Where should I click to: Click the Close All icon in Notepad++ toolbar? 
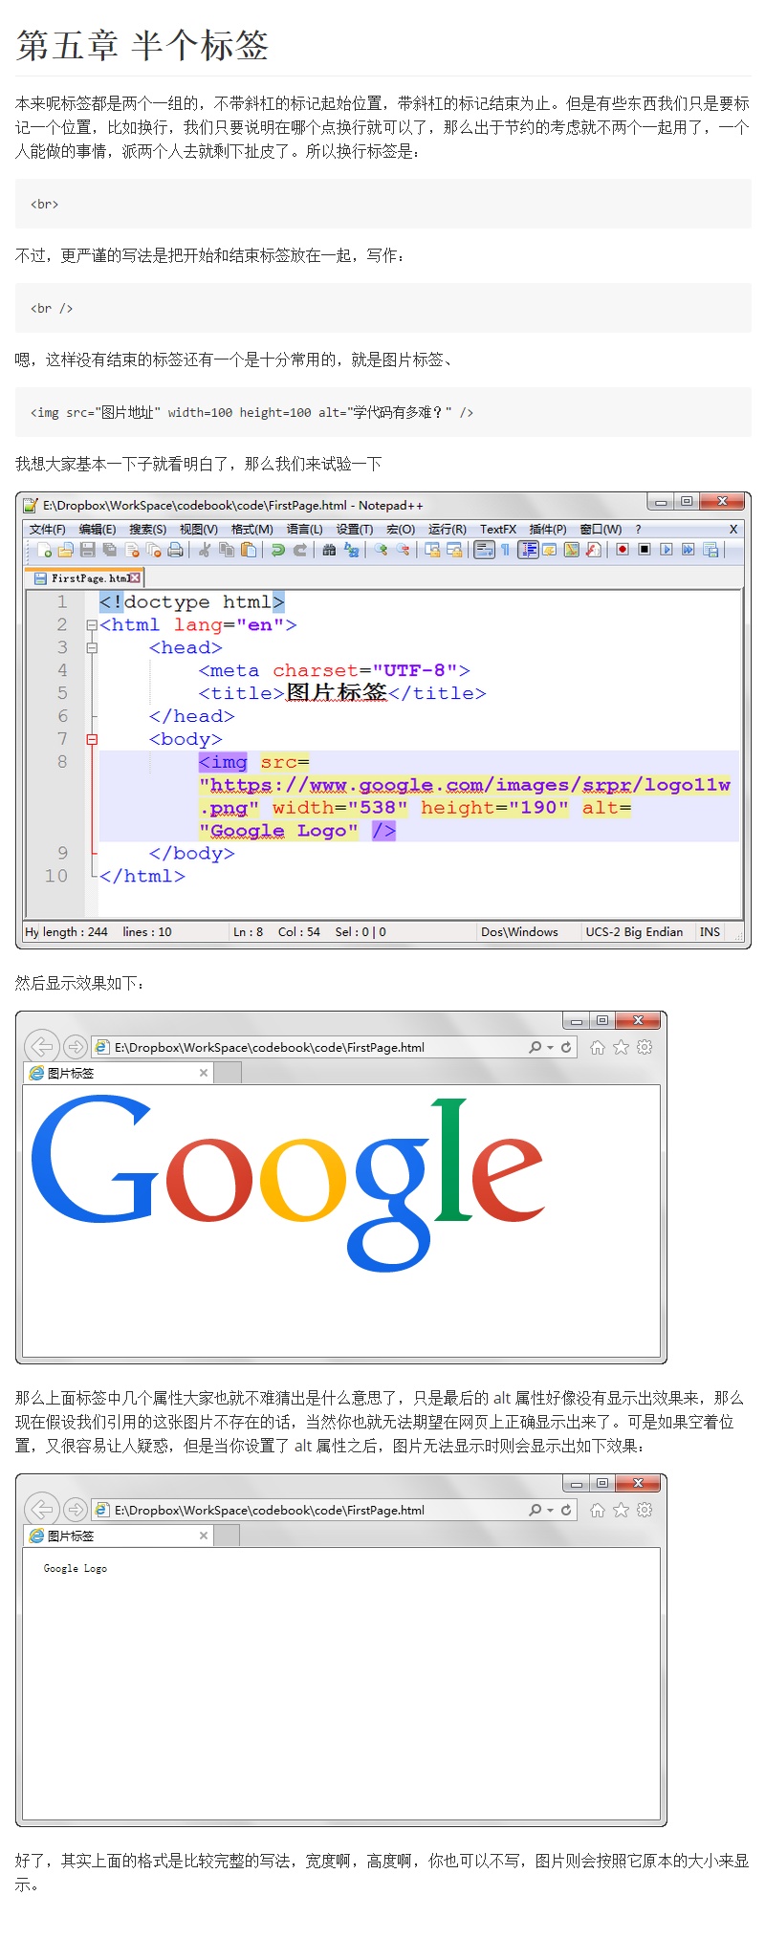pos(153,550)
